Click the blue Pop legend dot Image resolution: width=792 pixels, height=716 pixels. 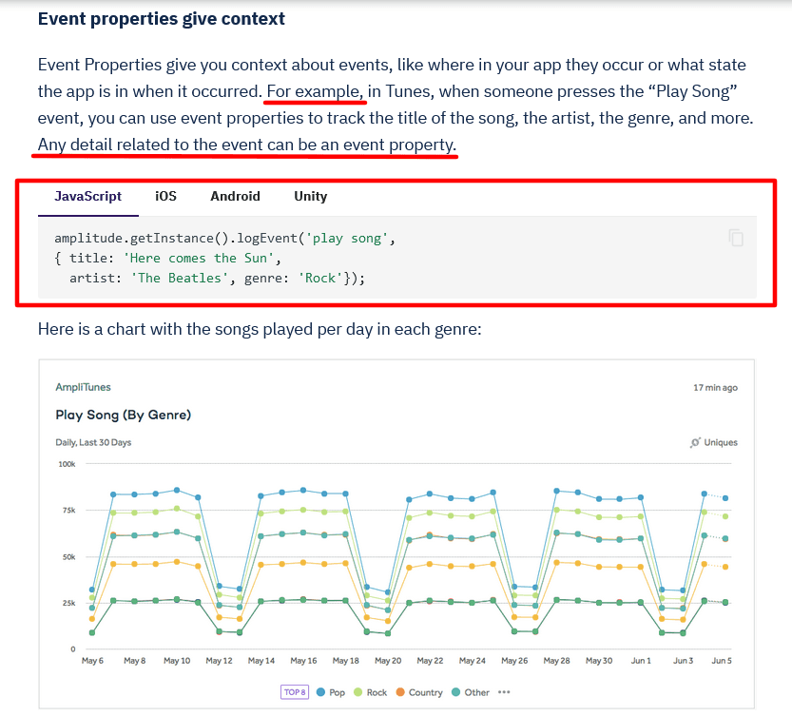pyautogui.click(x=319, y=692)
